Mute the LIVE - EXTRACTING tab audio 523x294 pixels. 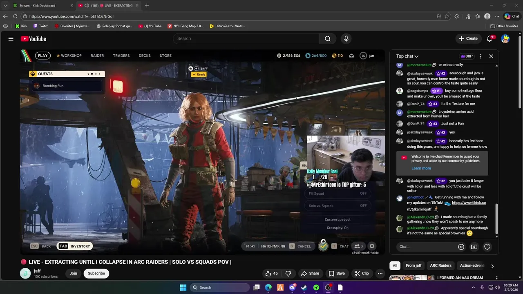(87, 5)
